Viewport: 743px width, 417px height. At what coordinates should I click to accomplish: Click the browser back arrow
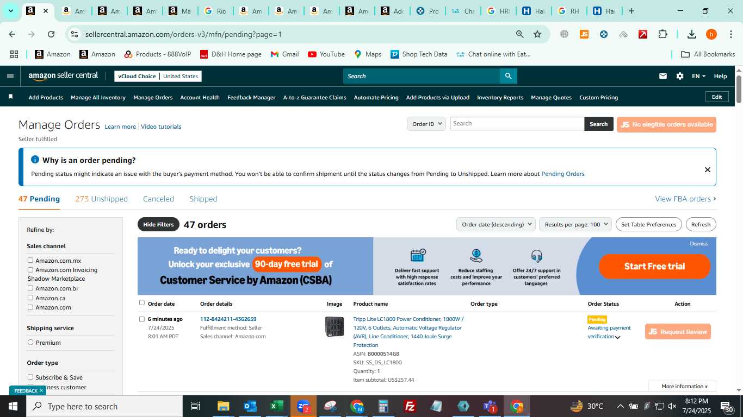12,34
